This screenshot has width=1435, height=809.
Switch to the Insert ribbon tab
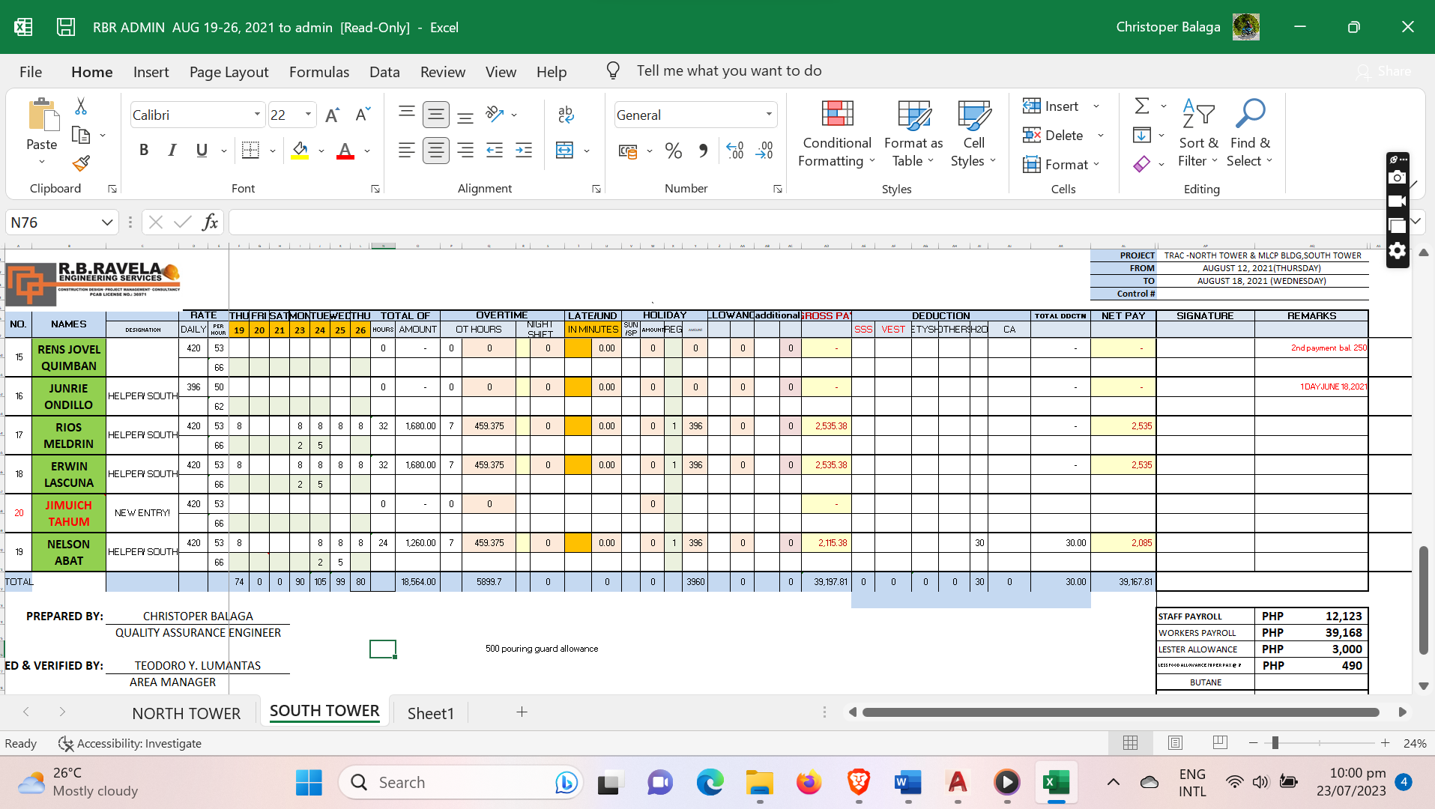(x=151, y=71)
